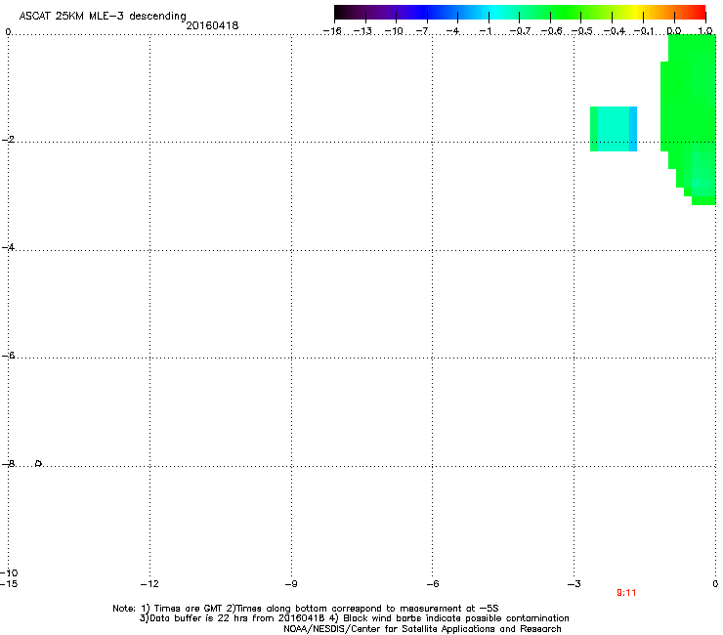The image size is (723, 635).
Task: Click the longitude axis label "-9"
Action: point(291,584)
